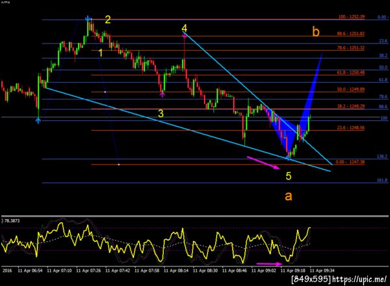The image size is (390, 286).
Task: Select the blue up-arrow at the wave 5 low
Action: pyautogui.click(x=288, y=158)
